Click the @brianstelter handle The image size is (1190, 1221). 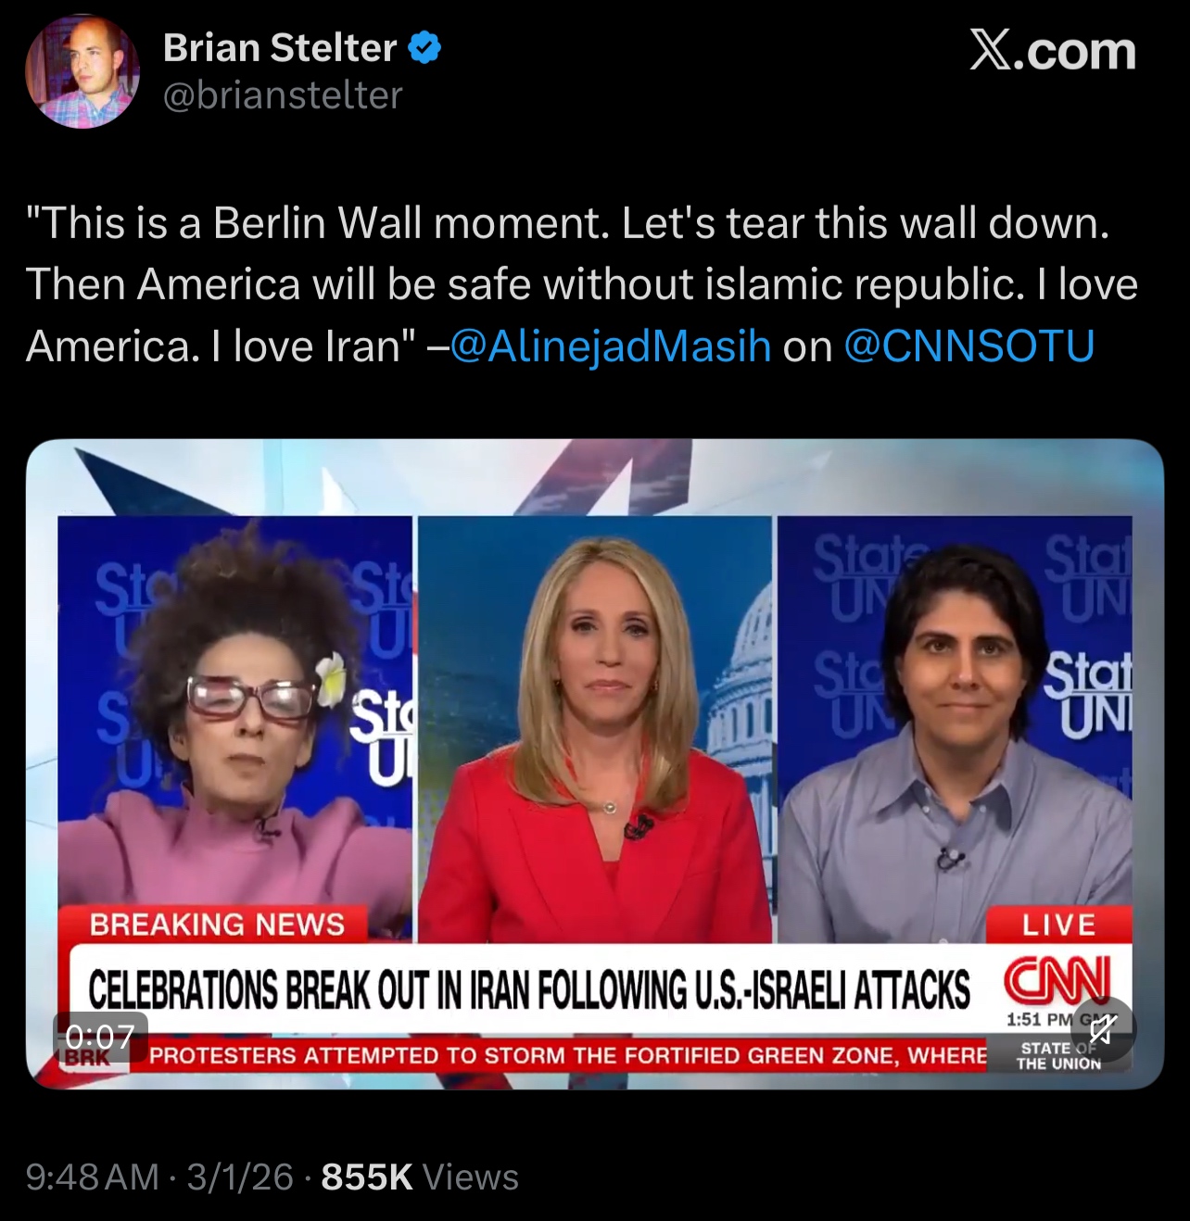(x=283, y=94)
